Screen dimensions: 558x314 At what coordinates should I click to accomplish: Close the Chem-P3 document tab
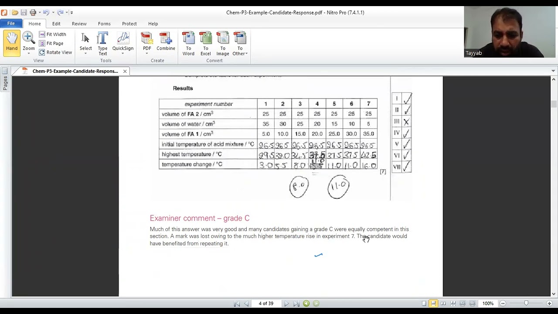[x=125, y=71]
